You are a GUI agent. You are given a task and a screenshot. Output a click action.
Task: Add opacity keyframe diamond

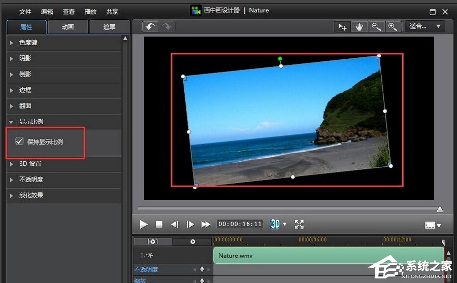coord(202,270)
